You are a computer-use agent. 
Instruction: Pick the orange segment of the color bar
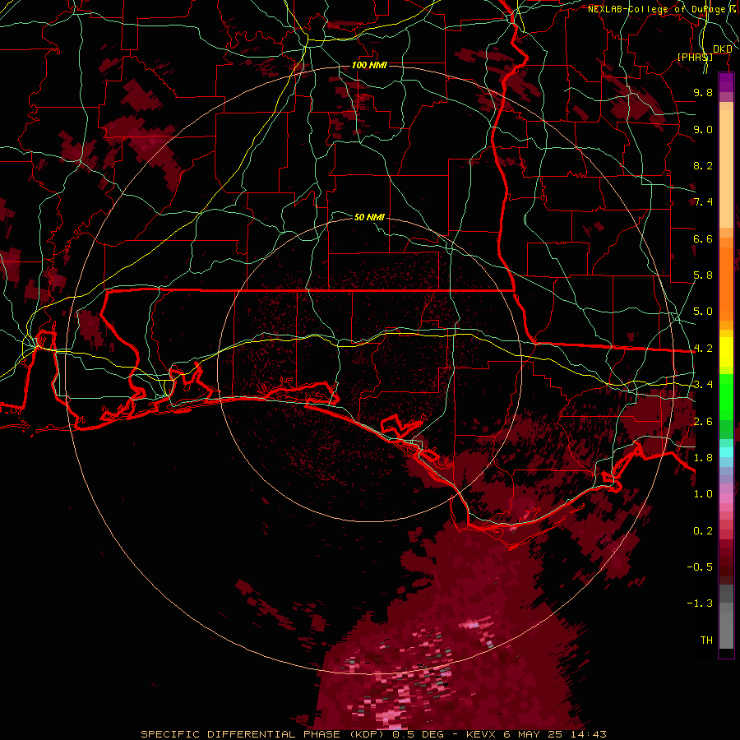(726, 283)
